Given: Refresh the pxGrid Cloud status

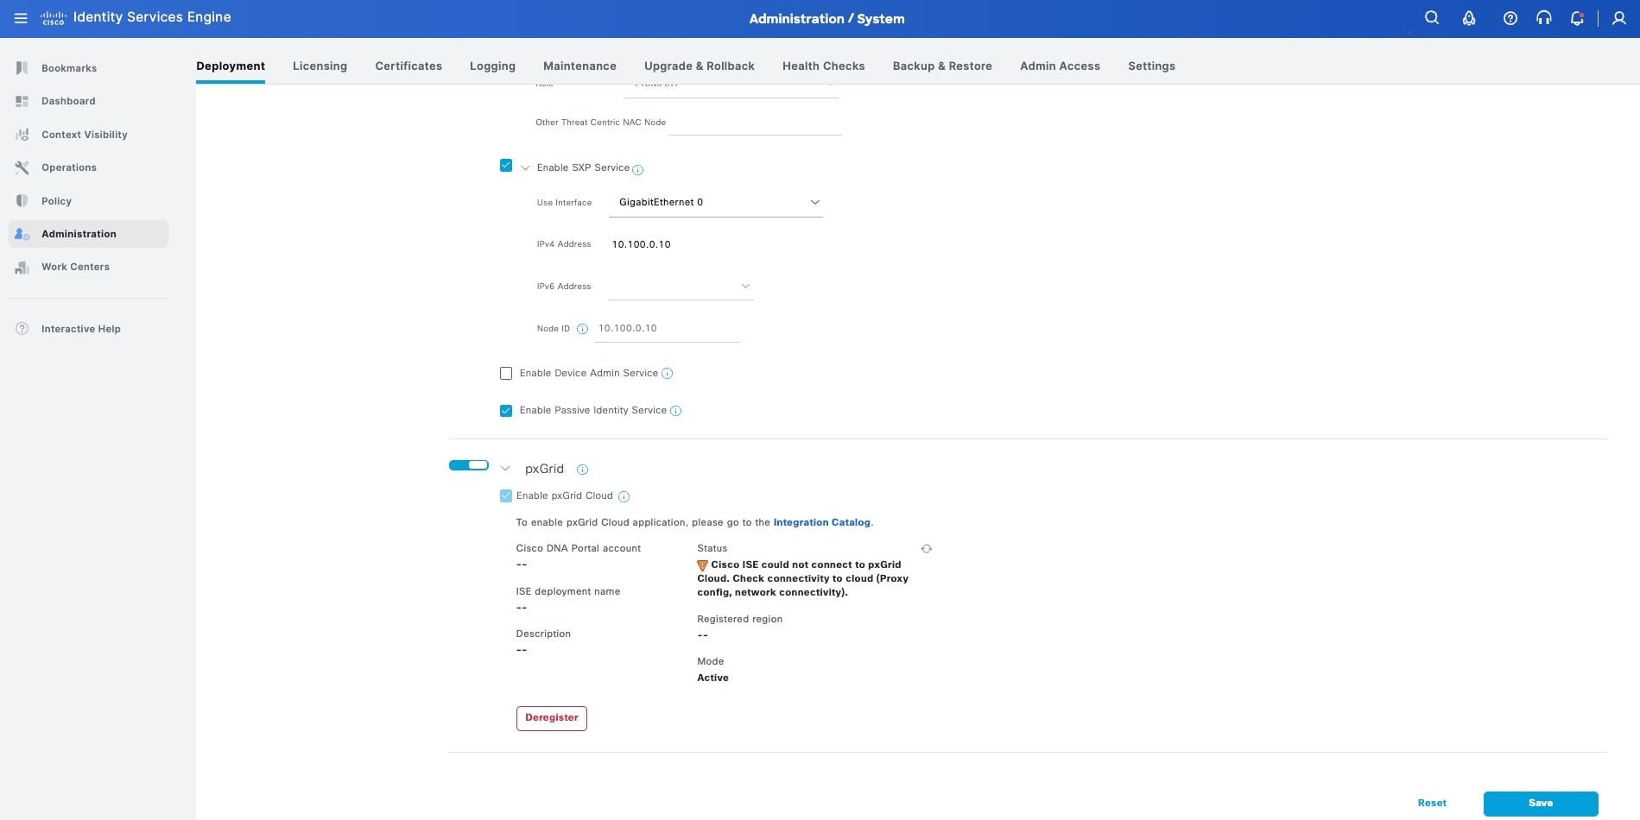Looking at the screenshot, I should (x=927, y=549).
